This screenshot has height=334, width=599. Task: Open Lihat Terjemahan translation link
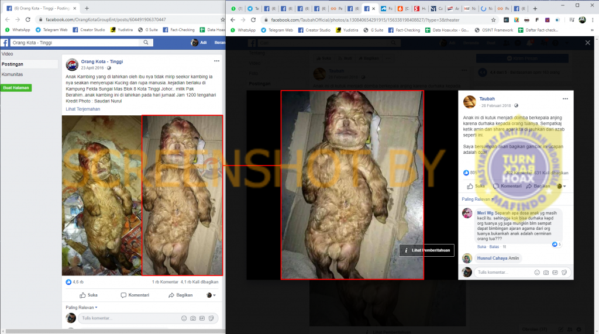click(83, 109)
